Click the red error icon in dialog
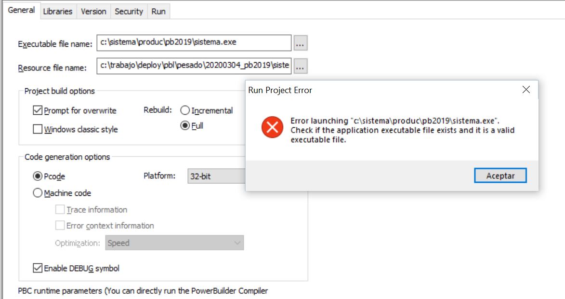The width and height of the screenshot is (565, 299). click(x=272, y=127)
